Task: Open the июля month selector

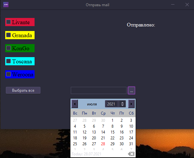Action: [x=92, y=104]
